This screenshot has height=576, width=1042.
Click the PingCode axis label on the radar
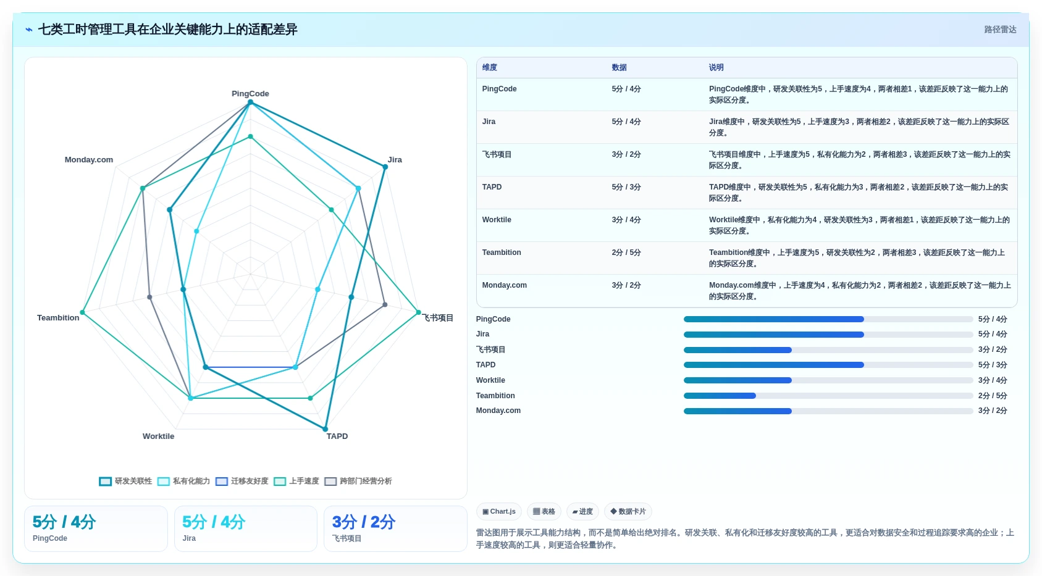click(250, 94)
